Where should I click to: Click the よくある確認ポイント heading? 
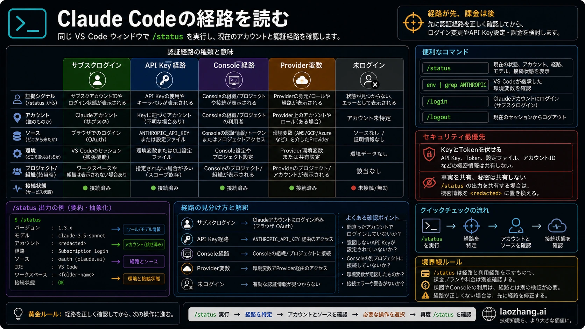372,217
